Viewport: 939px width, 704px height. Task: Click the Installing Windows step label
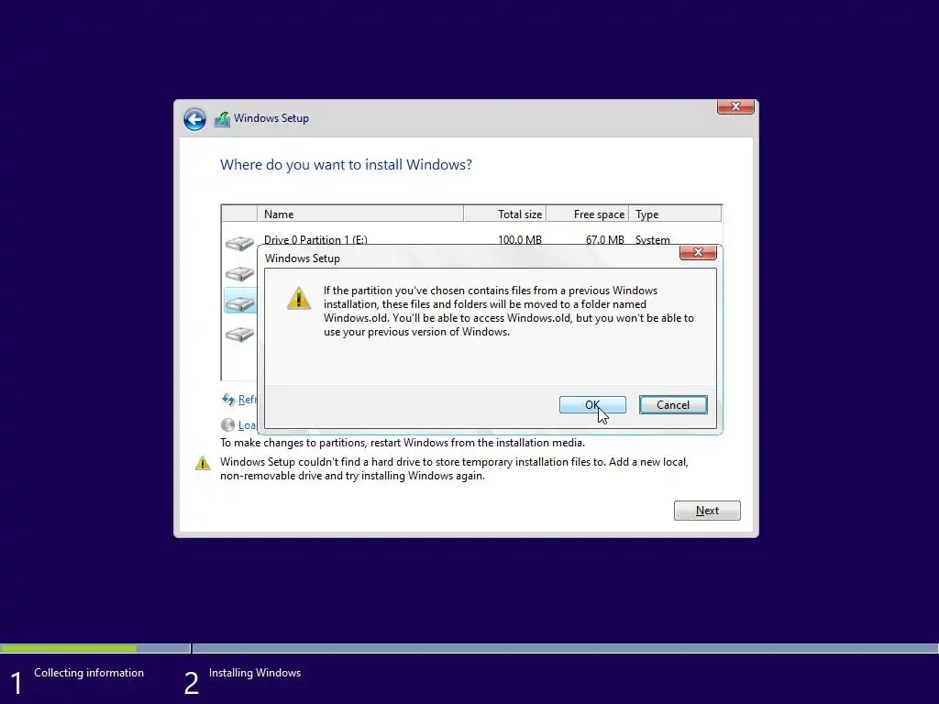click(x=255, y=673)
